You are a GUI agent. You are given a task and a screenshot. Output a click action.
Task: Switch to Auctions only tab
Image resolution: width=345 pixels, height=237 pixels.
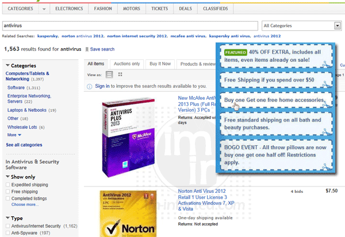[126, 64]
